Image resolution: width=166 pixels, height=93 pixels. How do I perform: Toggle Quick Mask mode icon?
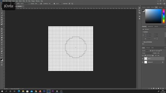point(2,63)
